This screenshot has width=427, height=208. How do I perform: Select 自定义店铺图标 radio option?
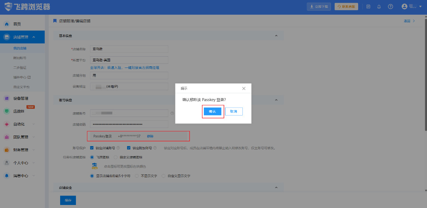click(x=115, y=157)
